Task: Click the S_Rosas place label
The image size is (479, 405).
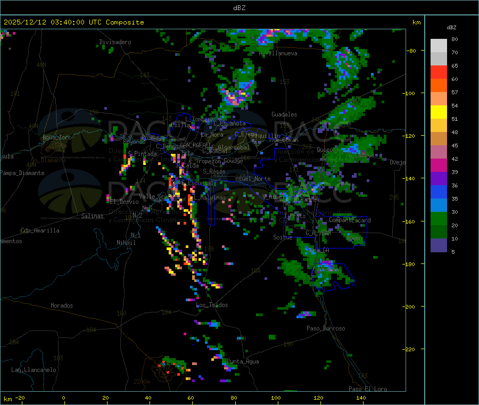Action: click(x=214, y=171)
